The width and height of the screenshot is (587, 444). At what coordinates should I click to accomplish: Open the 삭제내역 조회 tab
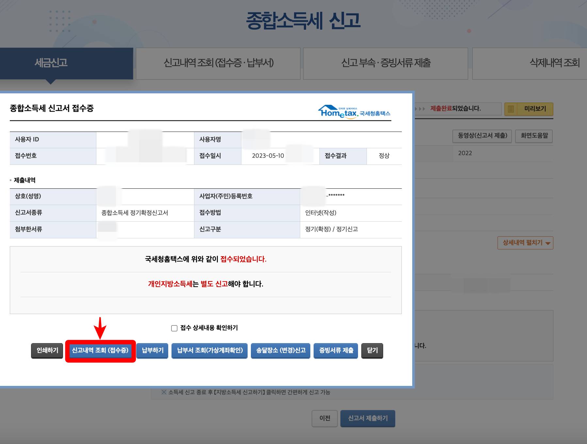555,63
